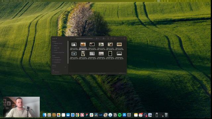Image resolution: width=212 pixels, height=119 pixels.
Task: Launch Safari from the dock
Action: (73, 115)
